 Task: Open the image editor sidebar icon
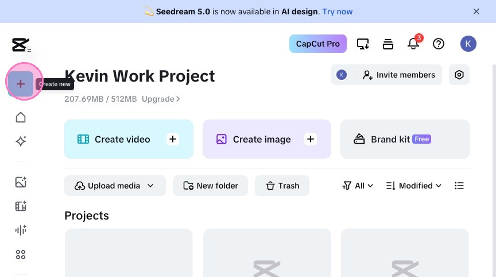[21, 182]
